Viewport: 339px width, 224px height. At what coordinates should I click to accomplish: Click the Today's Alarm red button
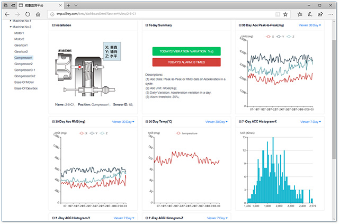point(186,62)
